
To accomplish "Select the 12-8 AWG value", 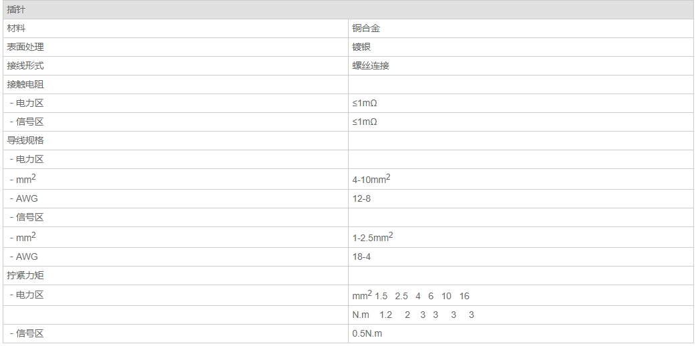I will (361, 199).
